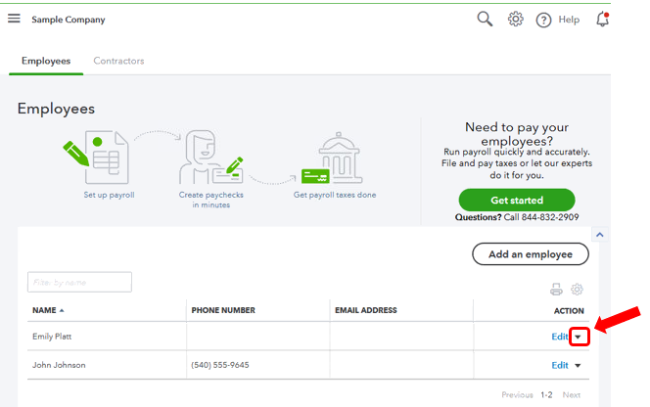The height and width of the screenshot is (407, 650).
Task: Open the hamburger navigation menu
Action: point(14,19)
